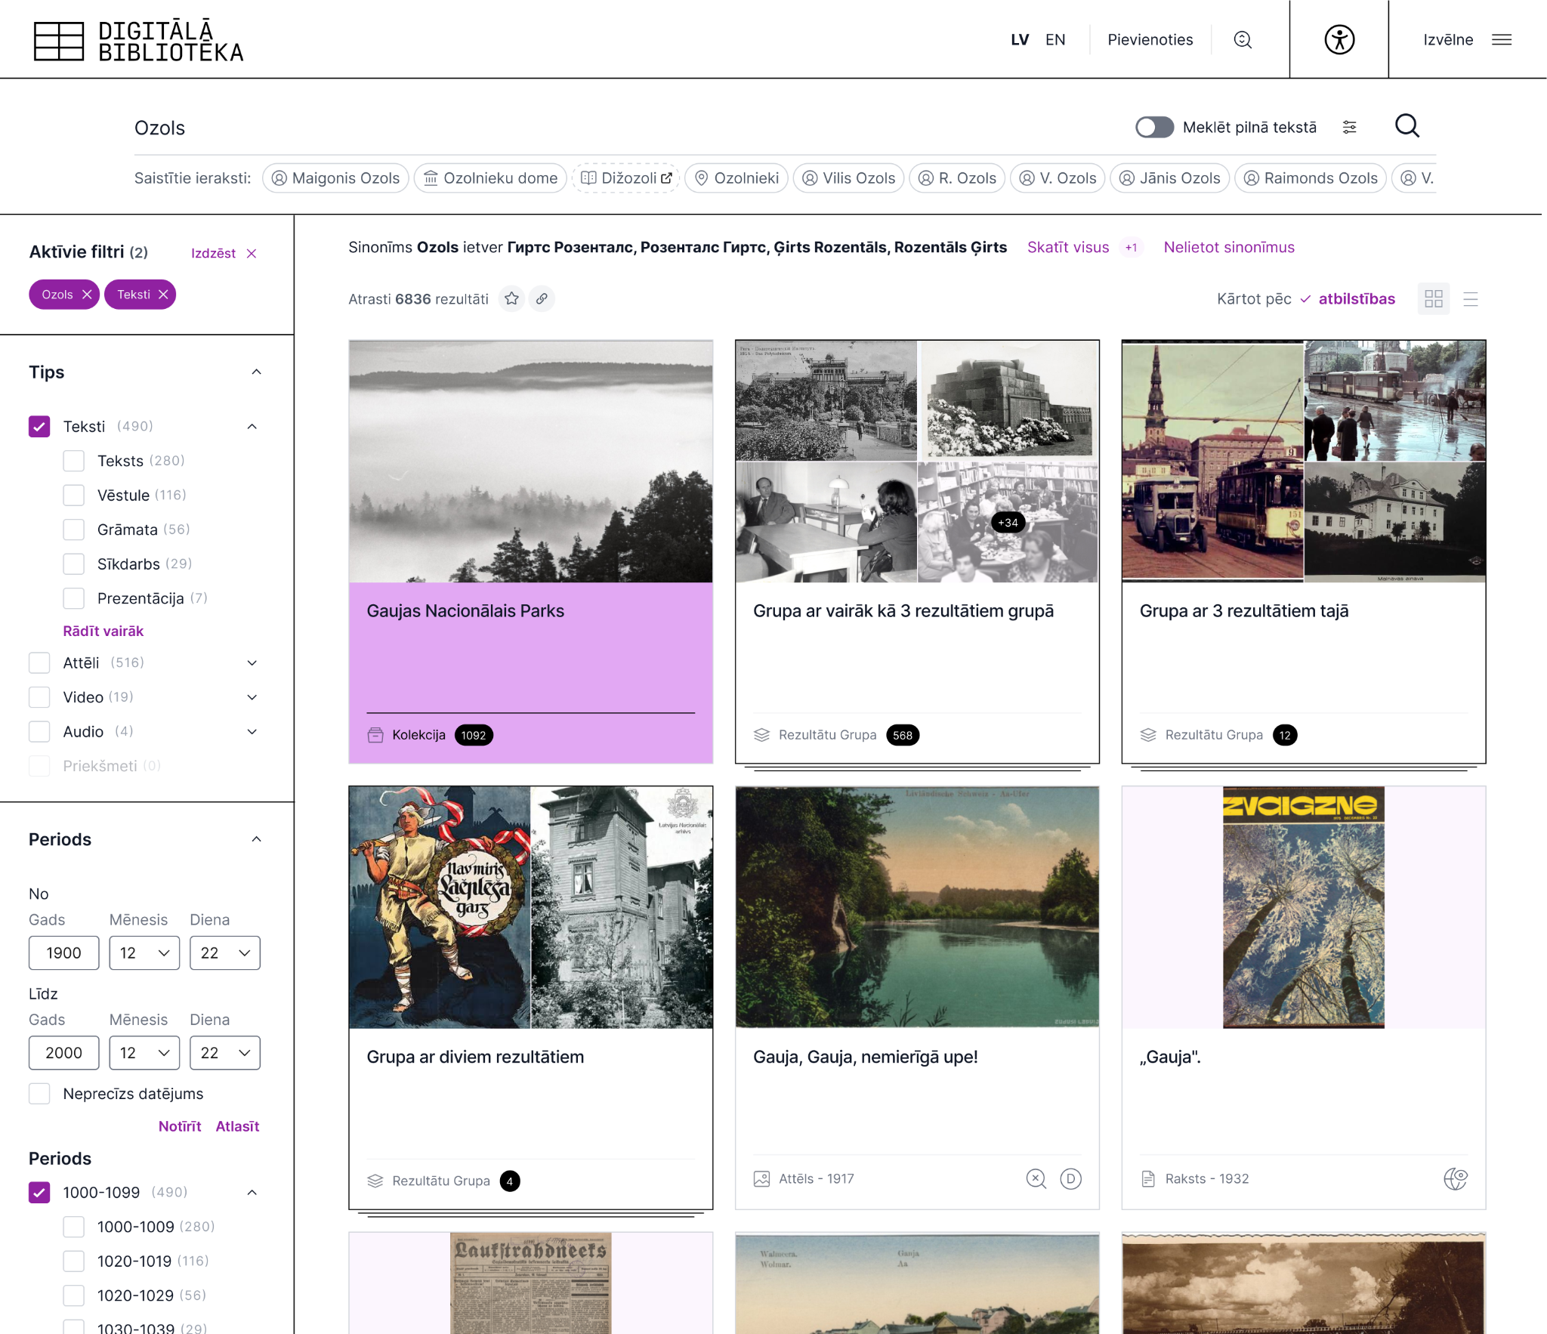This screenshot has width=1547, height=1334.
Task: Click the zoom icon on Gauja, Gauja card
Action: [x=1036, y=1178]
